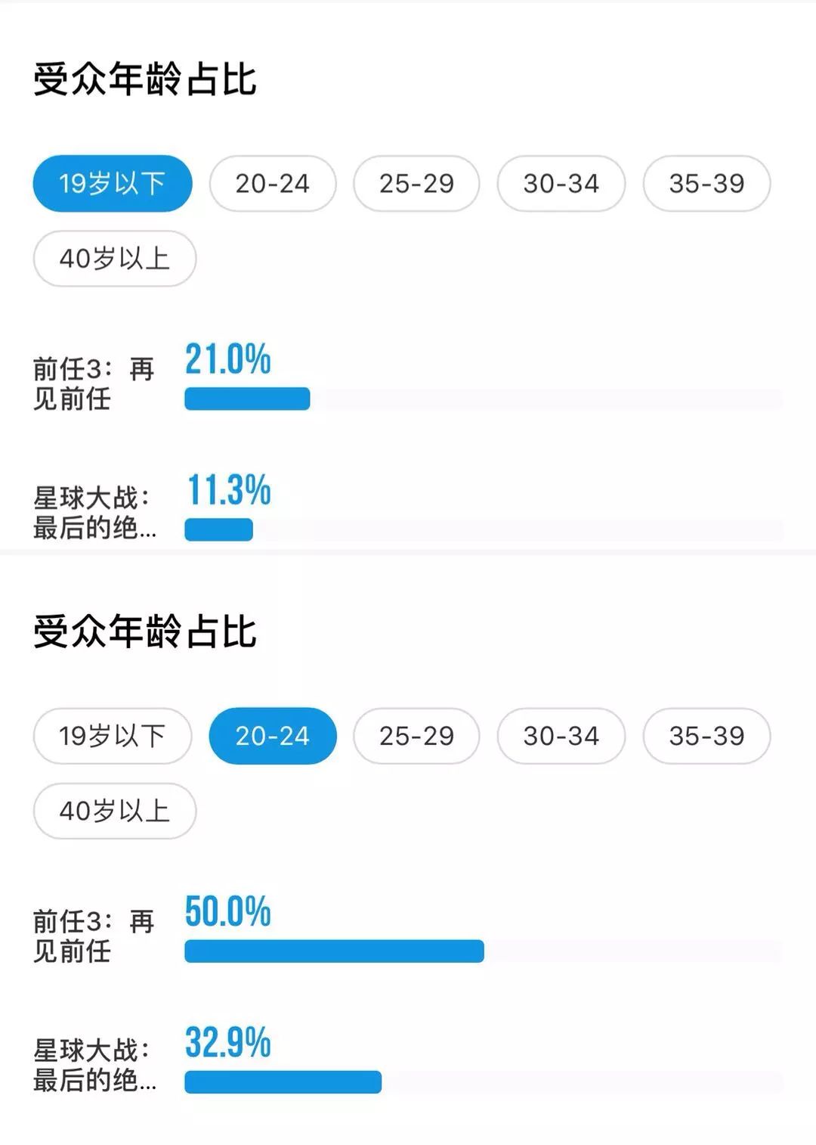
Task: Click the bar under 50.0%
Action: pos(334,951)
